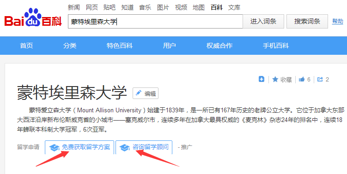The height and width of the screenshot is (174, 347).
Task: Go to 首页 in blue navigation bar
Action: point(26,46)
